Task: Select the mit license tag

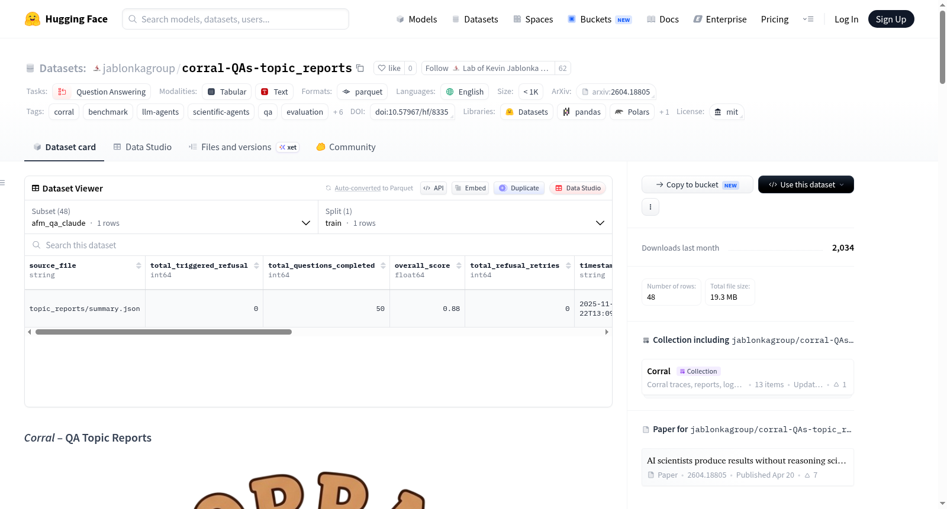Action: (x=726, y=112)
